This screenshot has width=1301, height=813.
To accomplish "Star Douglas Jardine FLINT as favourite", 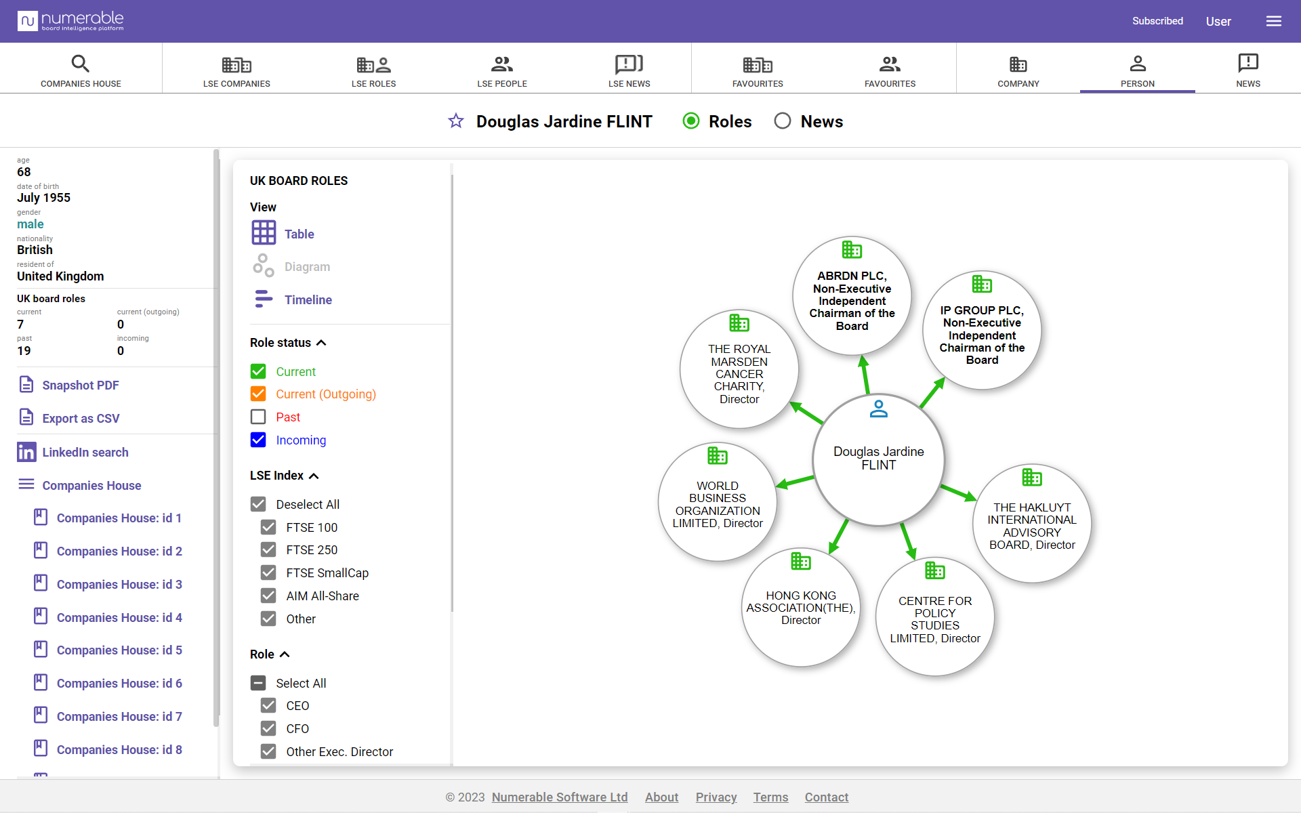I will [x=456, y=121].
